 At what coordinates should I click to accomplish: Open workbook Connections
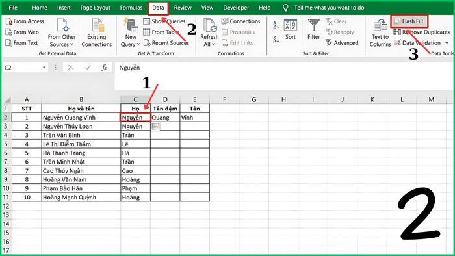pyautogui.click(x=241, y=21)
